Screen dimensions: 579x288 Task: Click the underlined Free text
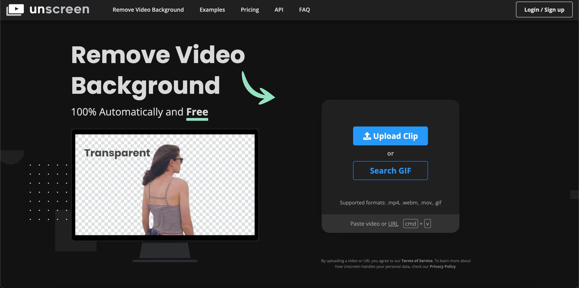coord(197,112)
